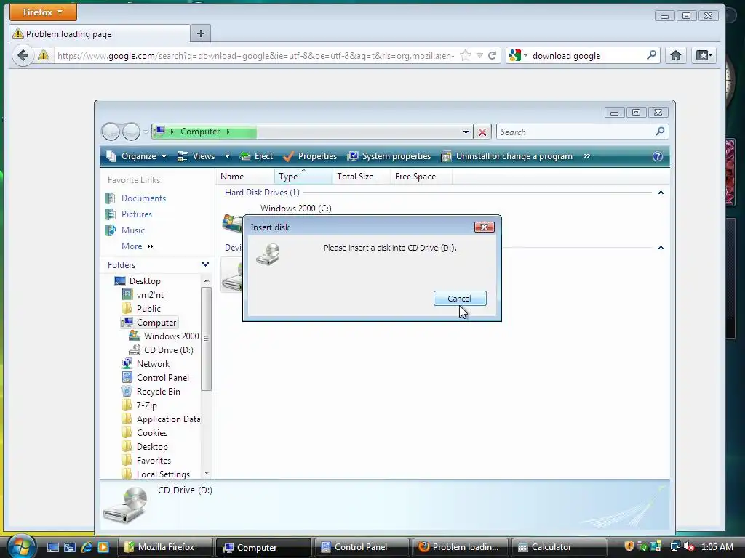Collapse the Folders pane chevron
745x558 pixels.
tap(205, 264)
